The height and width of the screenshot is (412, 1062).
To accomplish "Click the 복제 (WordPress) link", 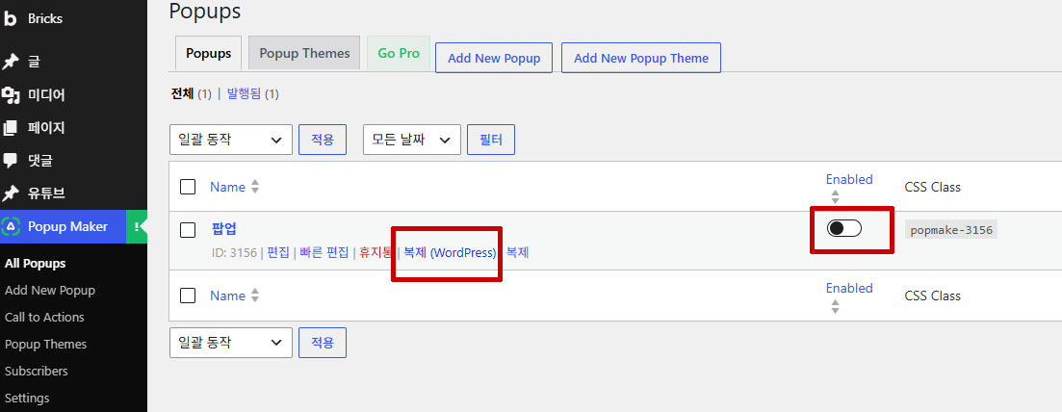I will pos(450,253).
